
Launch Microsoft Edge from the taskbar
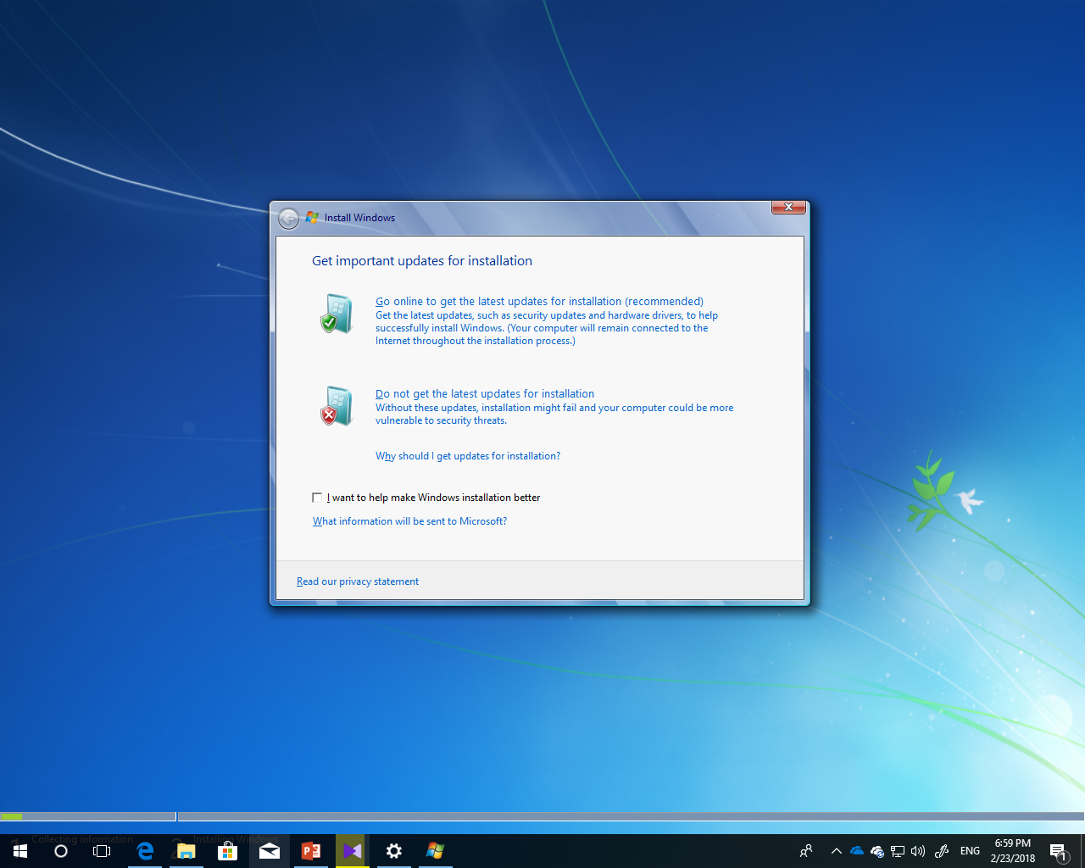coord(145,851)
